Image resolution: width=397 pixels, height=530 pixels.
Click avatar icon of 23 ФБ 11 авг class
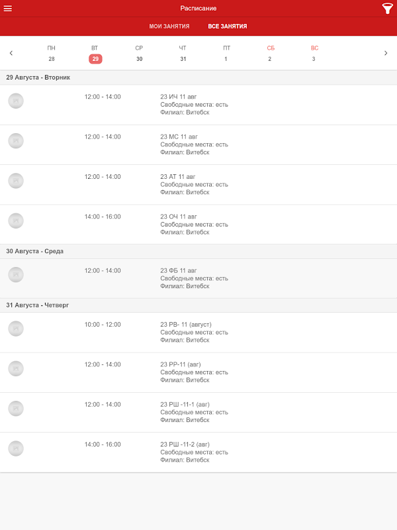click(16, 274)
